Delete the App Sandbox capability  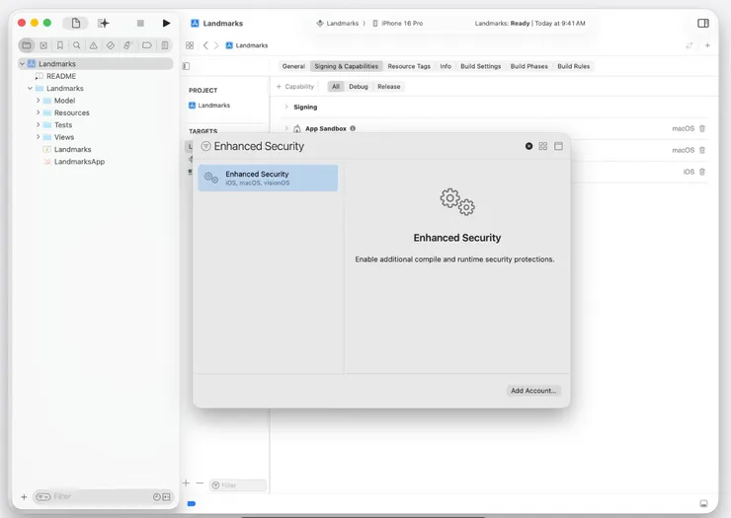(x=702, y=128)
